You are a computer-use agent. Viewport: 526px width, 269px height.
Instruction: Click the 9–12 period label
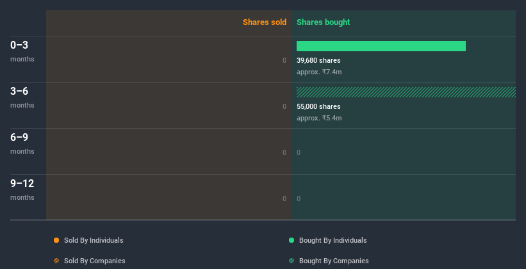(22, 183)
